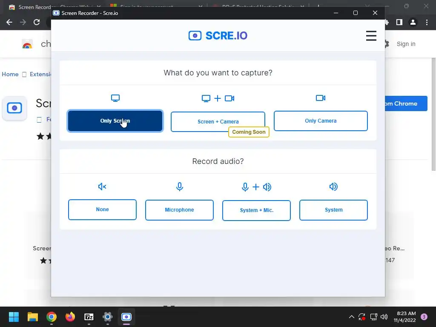Open Chrome three-dot menu
The height and width of the screenshot is (327, 436).
427,22
